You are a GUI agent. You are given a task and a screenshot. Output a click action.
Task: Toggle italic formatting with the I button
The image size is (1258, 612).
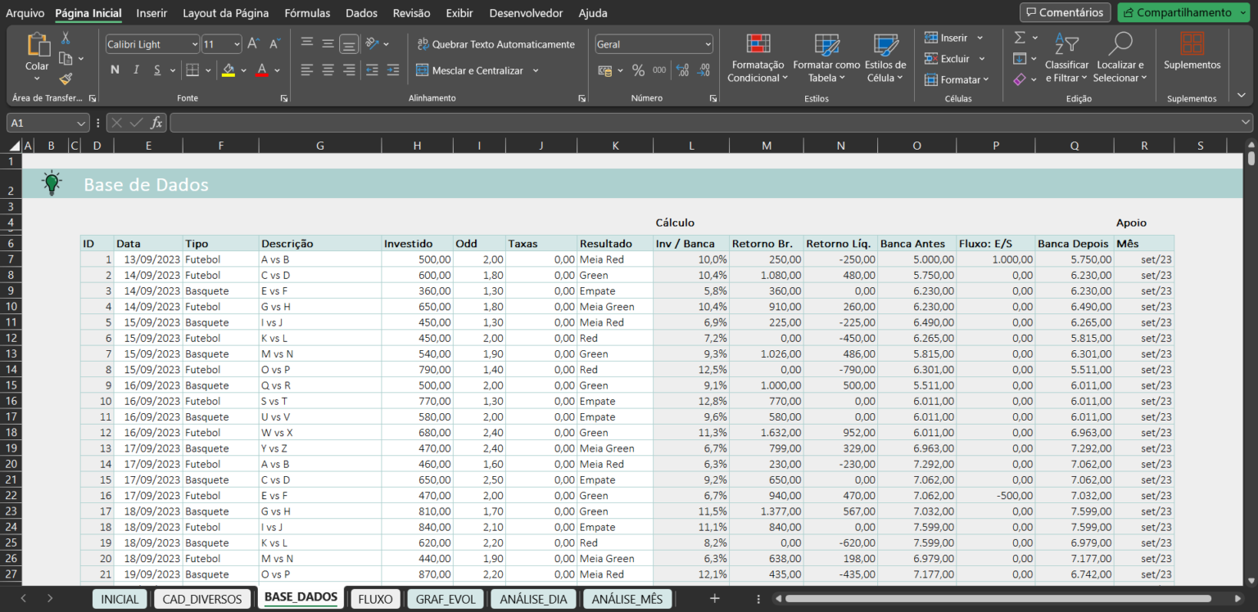(x=135, y=70)
